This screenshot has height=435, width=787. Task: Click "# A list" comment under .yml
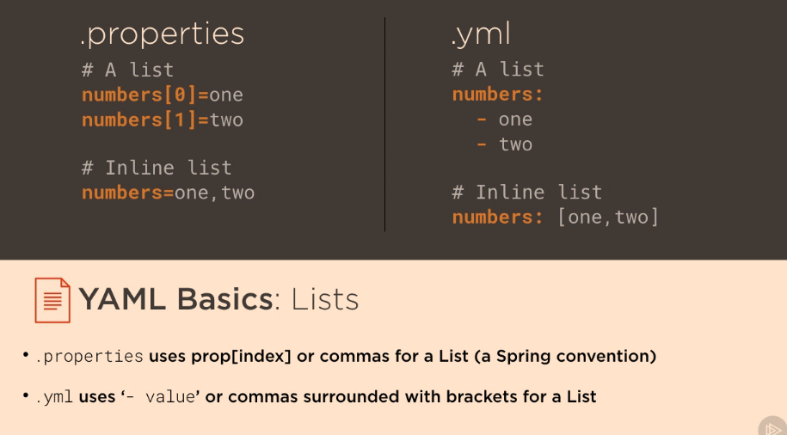[498, 70]
